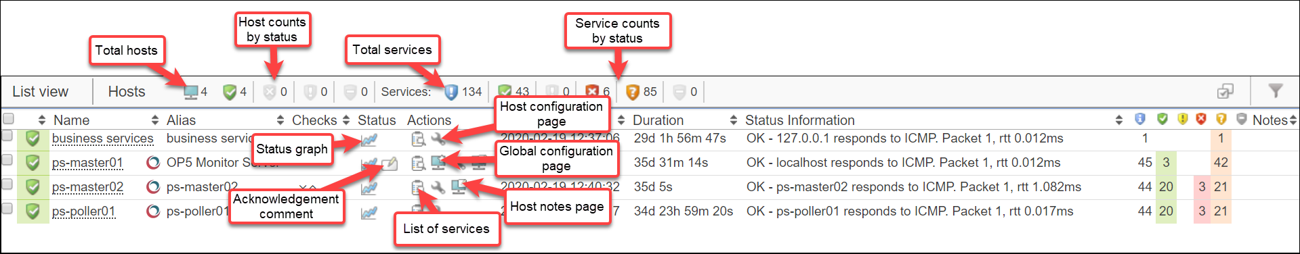Open the List view tab
The image size is (1300, 254).
click(40, 92)
